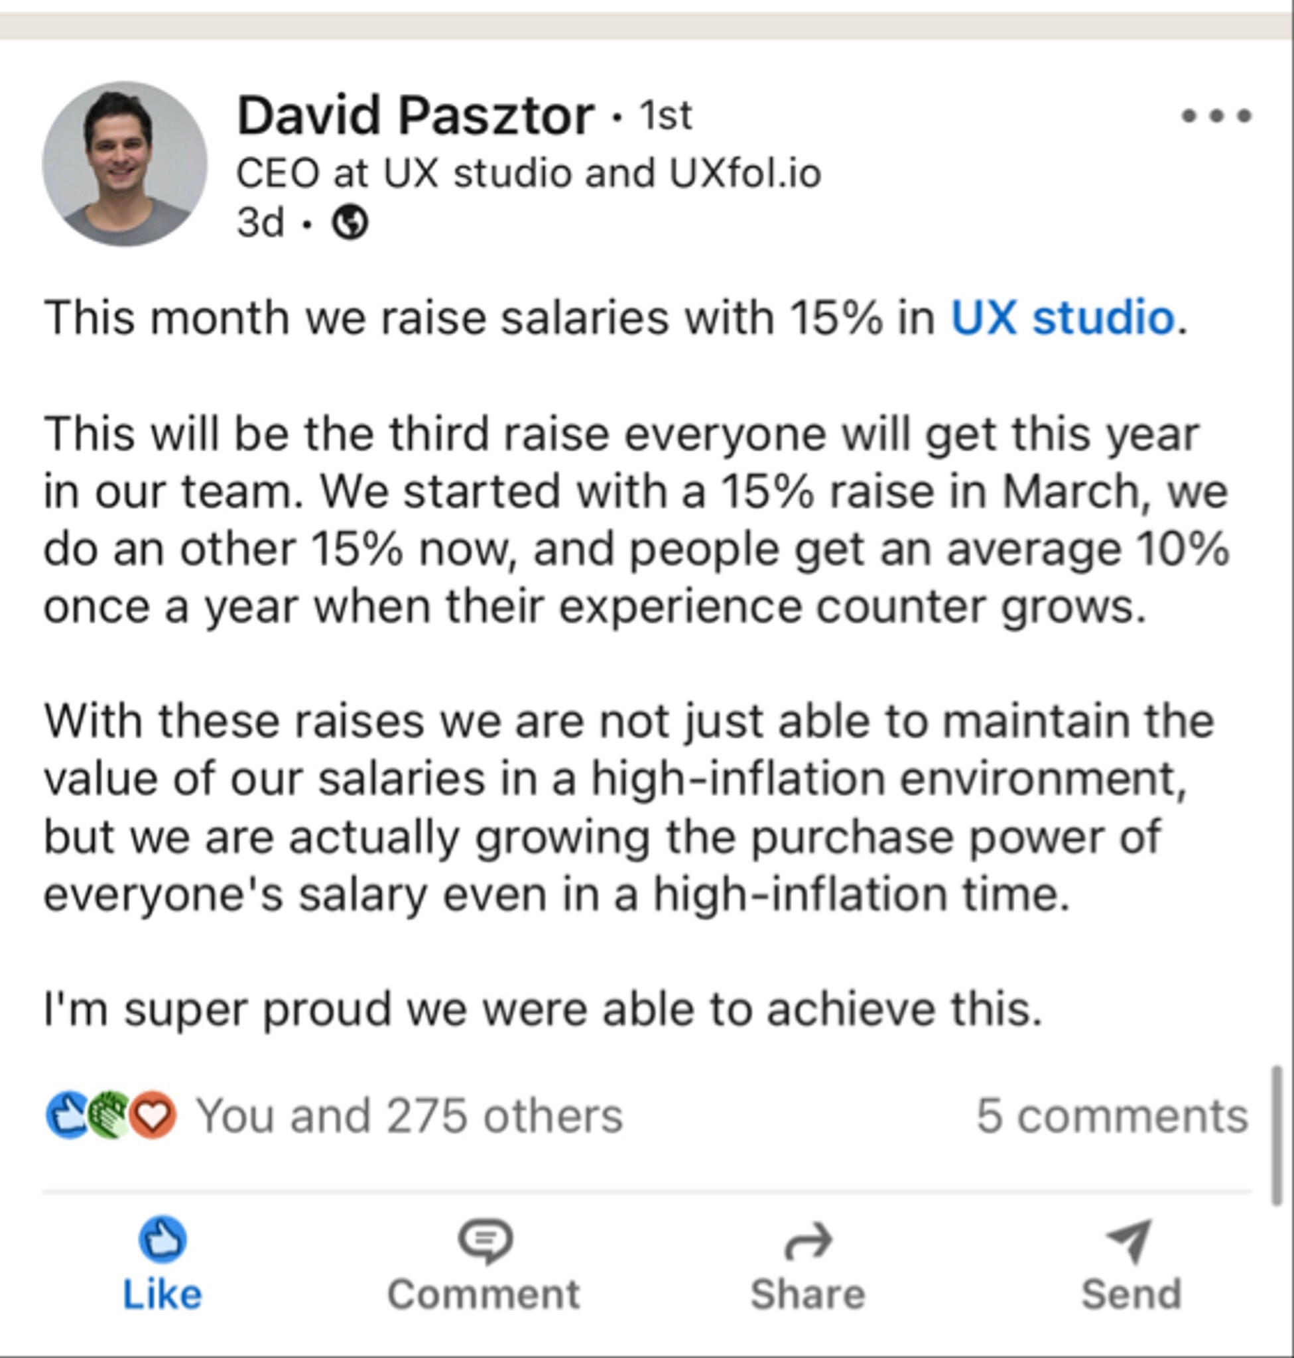Click the Share curved arrow icon
Screen dimensions: 1294x1358
pos(809,1241)
